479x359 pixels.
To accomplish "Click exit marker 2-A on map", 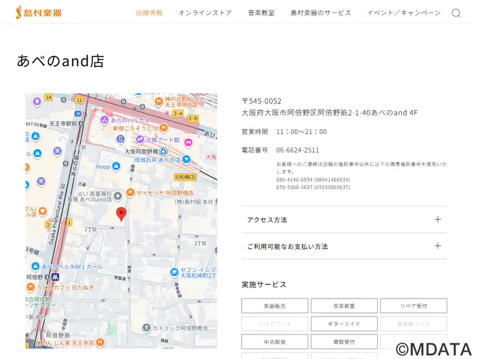I will click(178, 114).
